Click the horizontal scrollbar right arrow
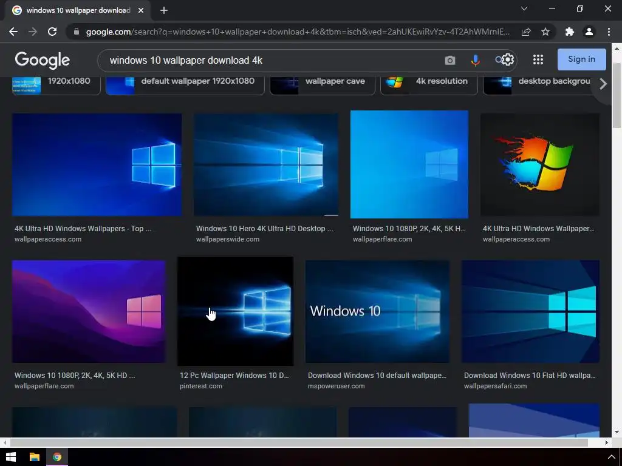 point(607,442)
